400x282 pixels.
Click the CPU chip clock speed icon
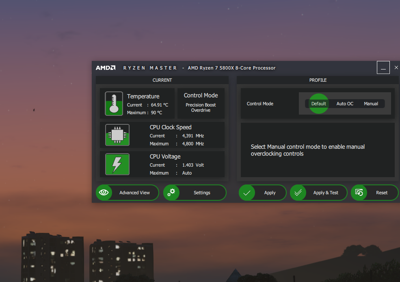click(117, 135)
